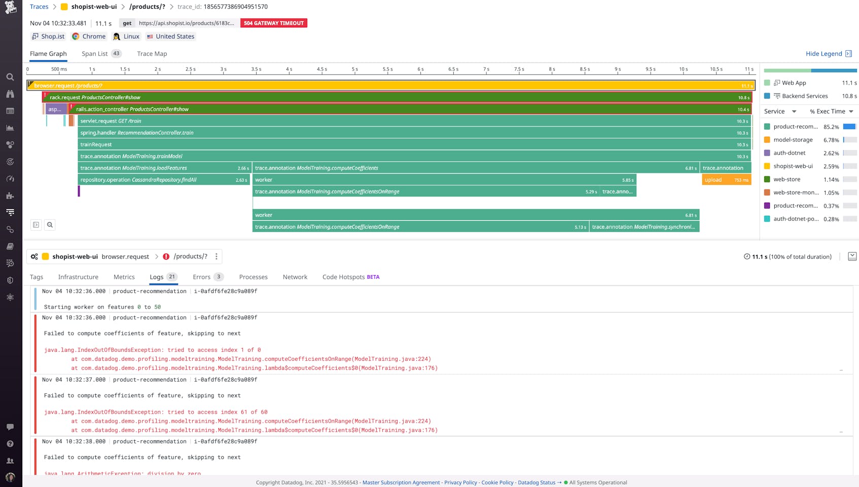Click the yellow service color swatch beside shopist-web-ui

768,166
